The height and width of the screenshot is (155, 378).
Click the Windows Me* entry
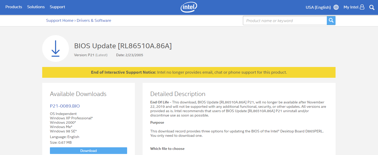point(61,127)
